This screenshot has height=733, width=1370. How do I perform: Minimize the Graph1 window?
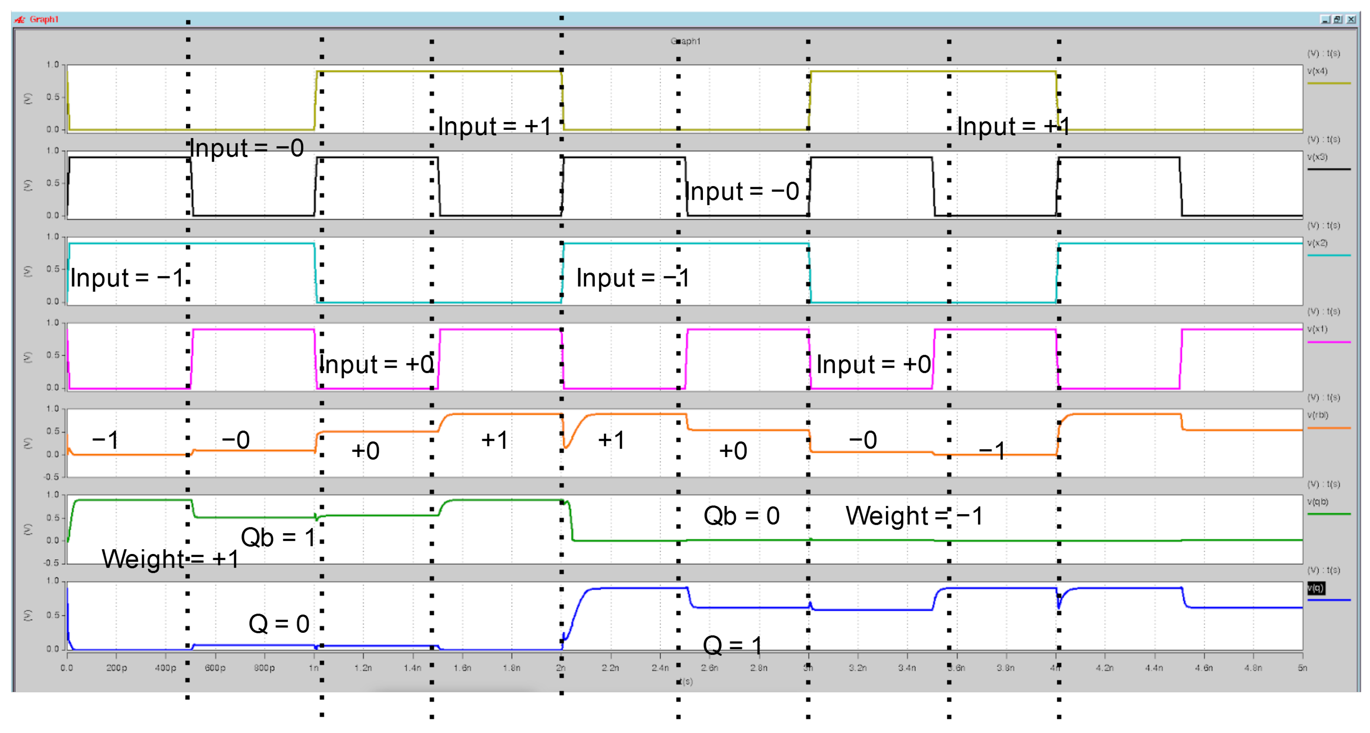(1325, 20)
